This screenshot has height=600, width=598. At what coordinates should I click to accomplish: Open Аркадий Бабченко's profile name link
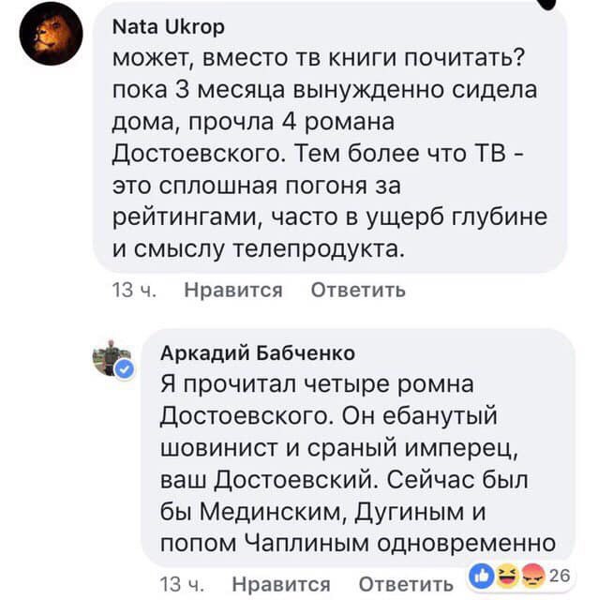coord(258,352)
